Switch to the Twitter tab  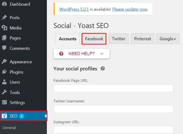point(119,39)
